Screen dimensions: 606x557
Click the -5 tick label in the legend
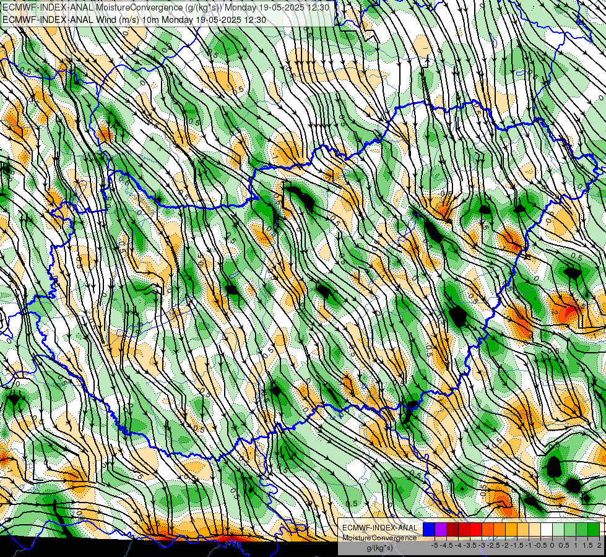click(x=435, y=545)
